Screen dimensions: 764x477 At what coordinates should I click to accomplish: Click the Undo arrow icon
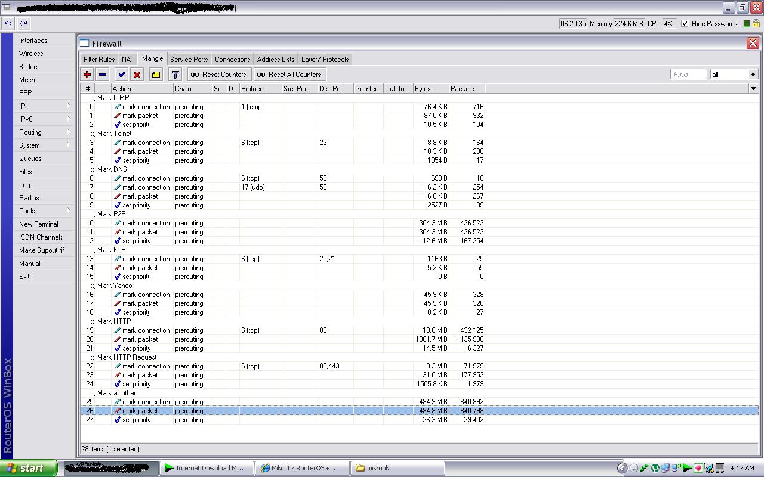click(x=8, y=24)
